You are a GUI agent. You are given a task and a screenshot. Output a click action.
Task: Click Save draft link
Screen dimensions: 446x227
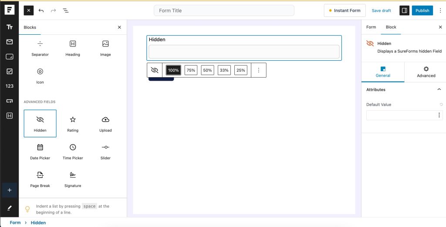[x=381, y=10]
